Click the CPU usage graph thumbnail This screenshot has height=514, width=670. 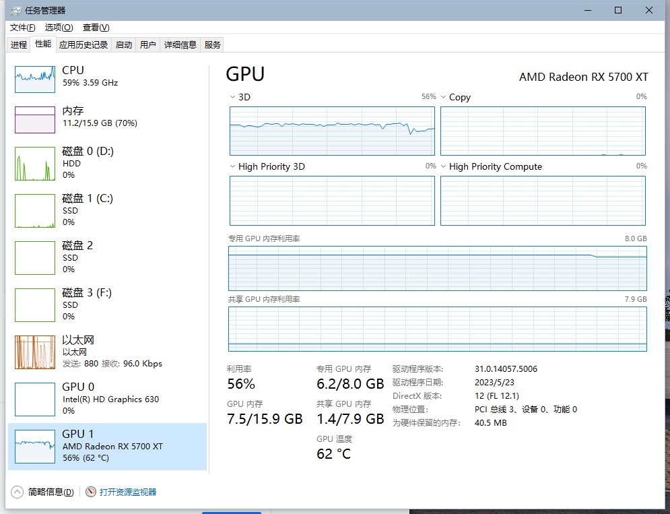point(35,79)
